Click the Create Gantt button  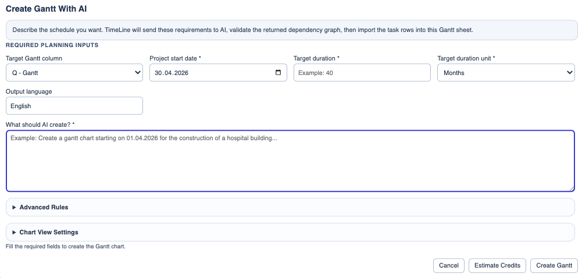[554, 265]
